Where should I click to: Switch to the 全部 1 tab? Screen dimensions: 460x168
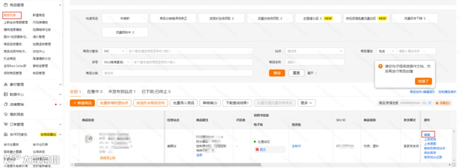pyautogui.click(x=75, y=91)
